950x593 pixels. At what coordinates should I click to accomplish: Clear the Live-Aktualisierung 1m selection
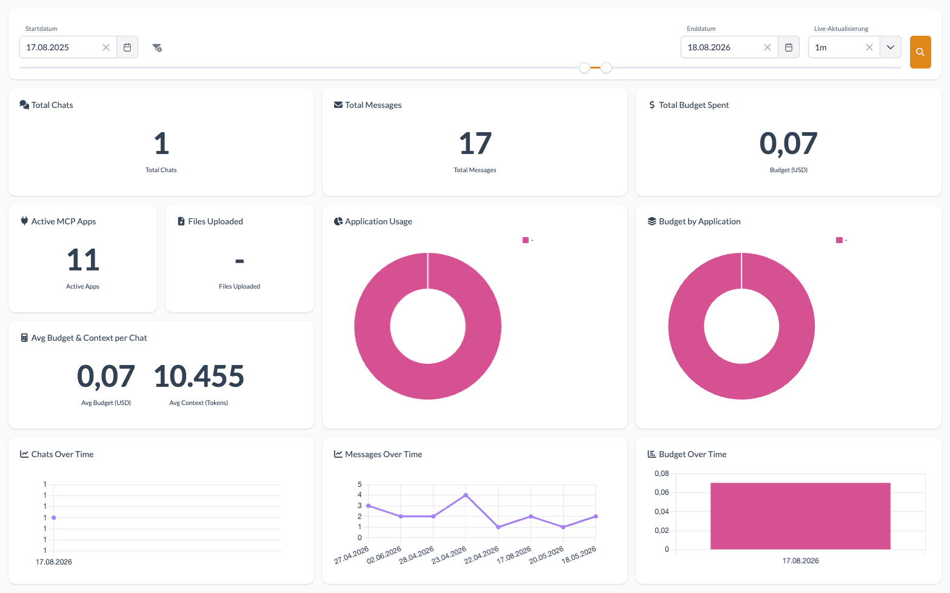coord(869,47)
